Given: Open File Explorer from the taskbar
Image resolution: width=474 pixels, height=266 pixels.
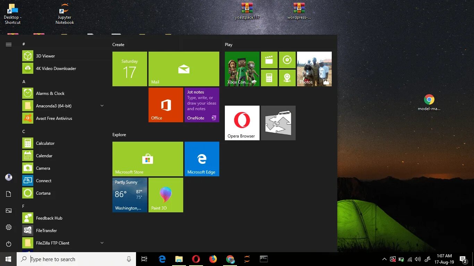Looking at the screenshot, I should [179, 259].
